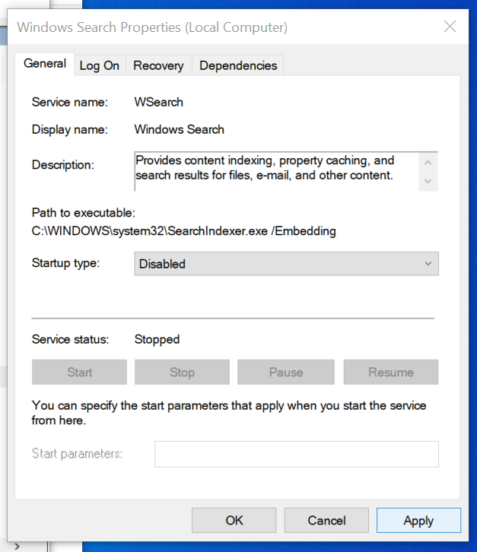The image size is (477, 552).
Task: Click the Stop service button
Action: pos(182,372)
